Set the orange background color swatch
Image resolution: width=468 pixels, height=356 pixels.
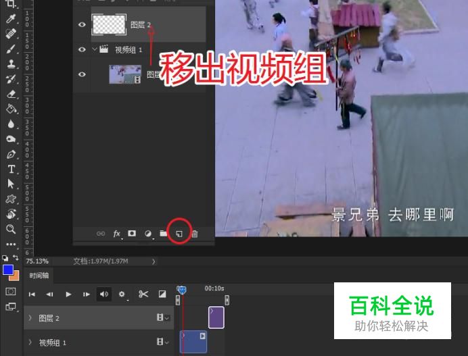point(16,277)
